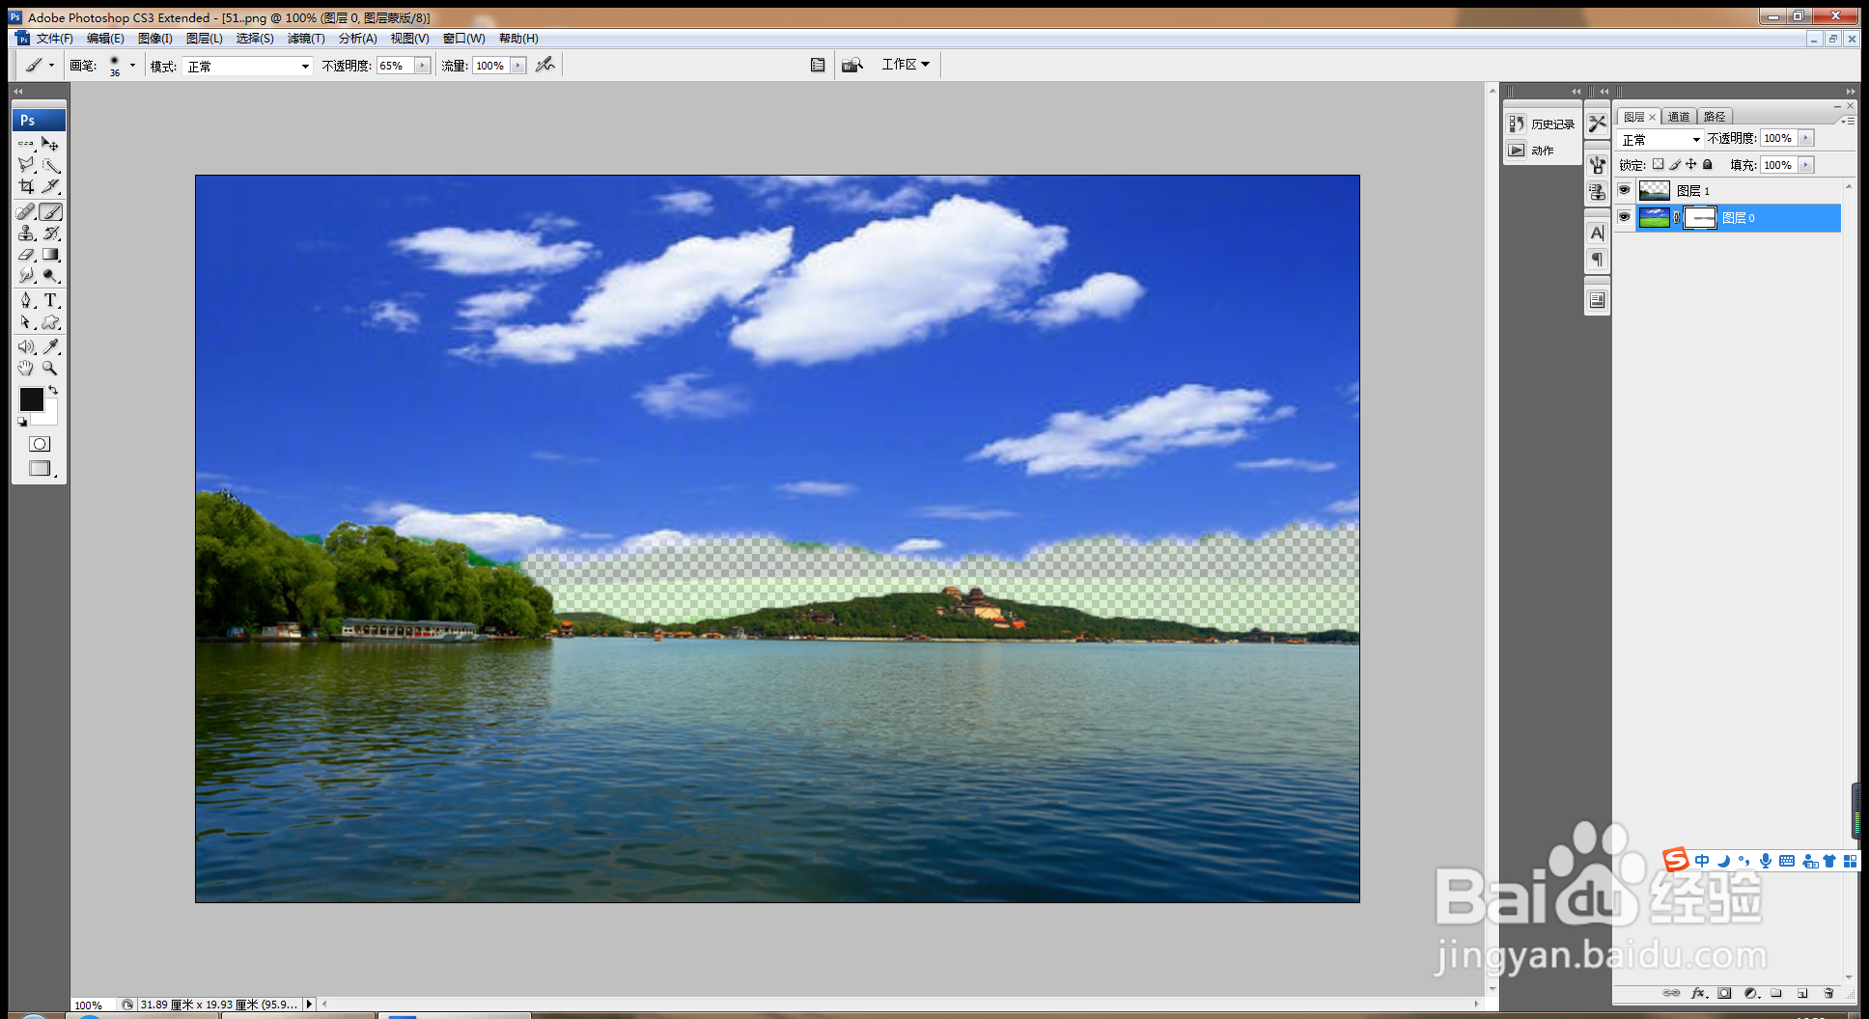Create a new layer
This screenshot has width=1869, height=1019.
(x=1802, y=993)
